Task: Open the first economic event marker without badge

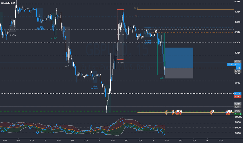Action: point(167,113)
